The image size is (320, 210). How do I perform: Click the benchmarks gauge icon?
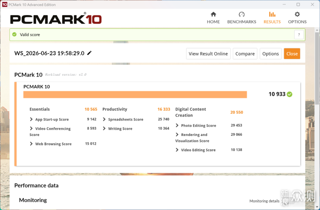tap(242, 14)
